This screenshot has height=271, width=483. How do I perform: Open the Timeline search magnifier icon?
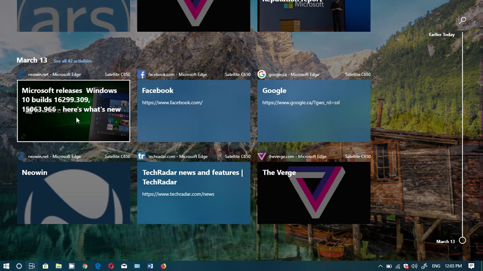point(462,20)
